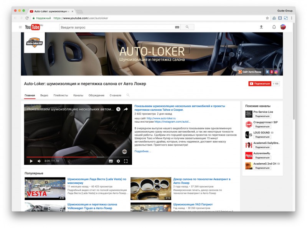
Task: Subscribe to AcademeG 2nd CH
Action: click(262, 168)
